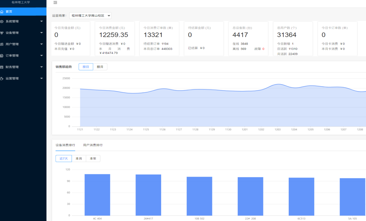
Task: Switch to the 用户消费排行 tab
Action: click(93, 145)
